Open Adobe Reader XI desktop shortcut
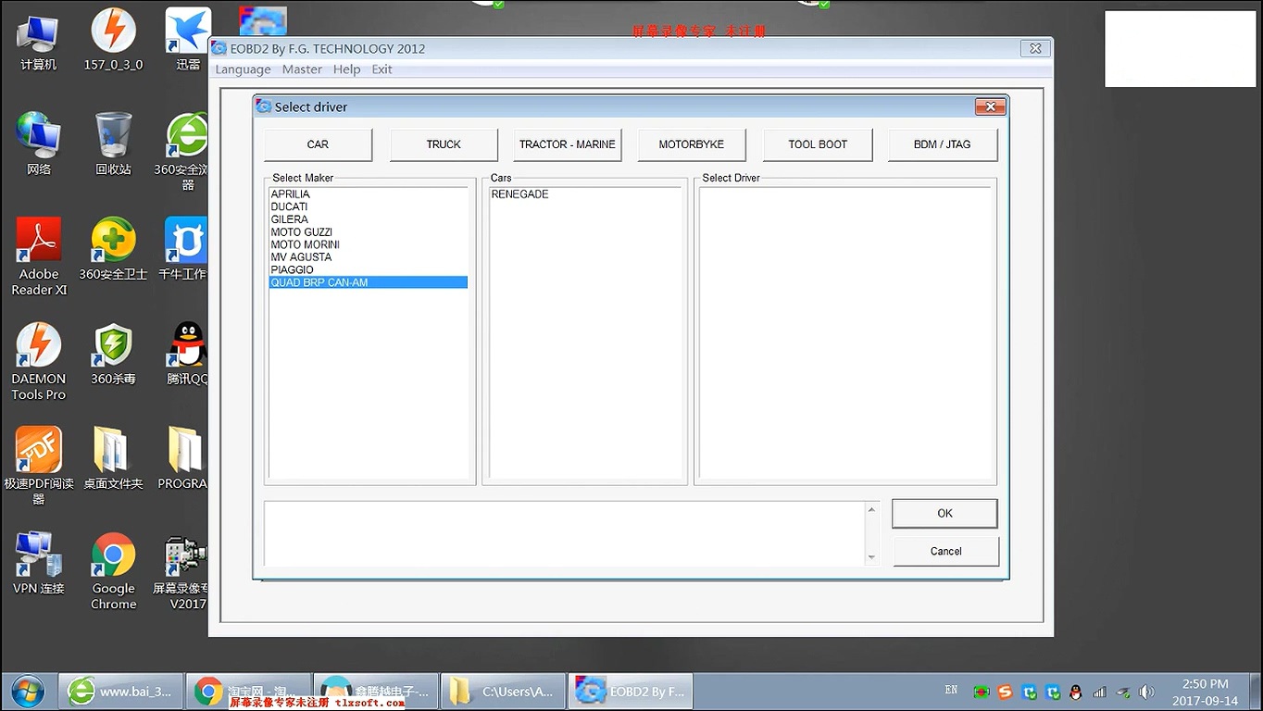This screenshot has height=711, width=1263. (x=39, y=256)
